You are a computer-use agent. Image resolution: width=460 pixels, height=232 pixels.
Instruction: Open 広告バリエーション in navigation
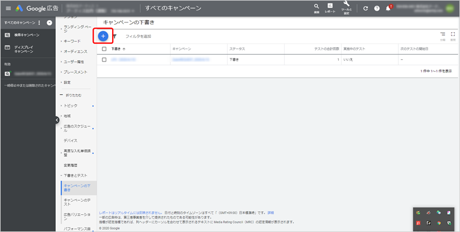[x=78, y=216]
